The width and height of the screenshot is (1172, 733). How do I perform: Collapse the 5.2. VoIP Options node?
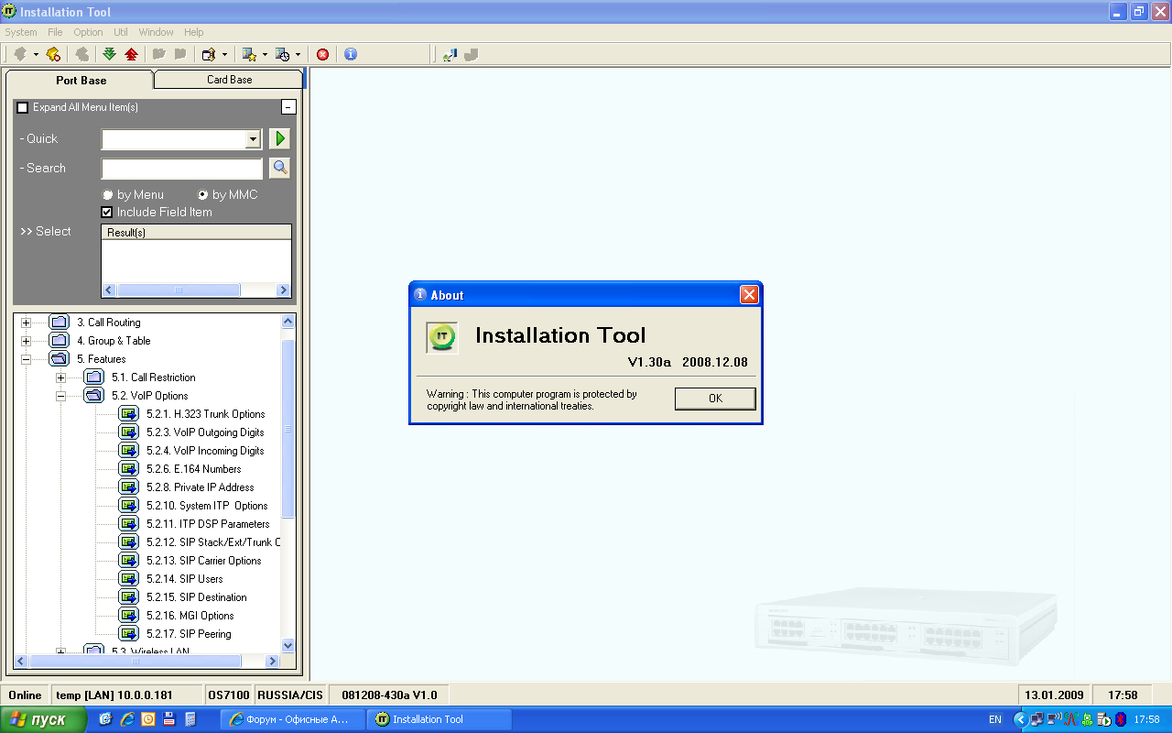[61, 396]
